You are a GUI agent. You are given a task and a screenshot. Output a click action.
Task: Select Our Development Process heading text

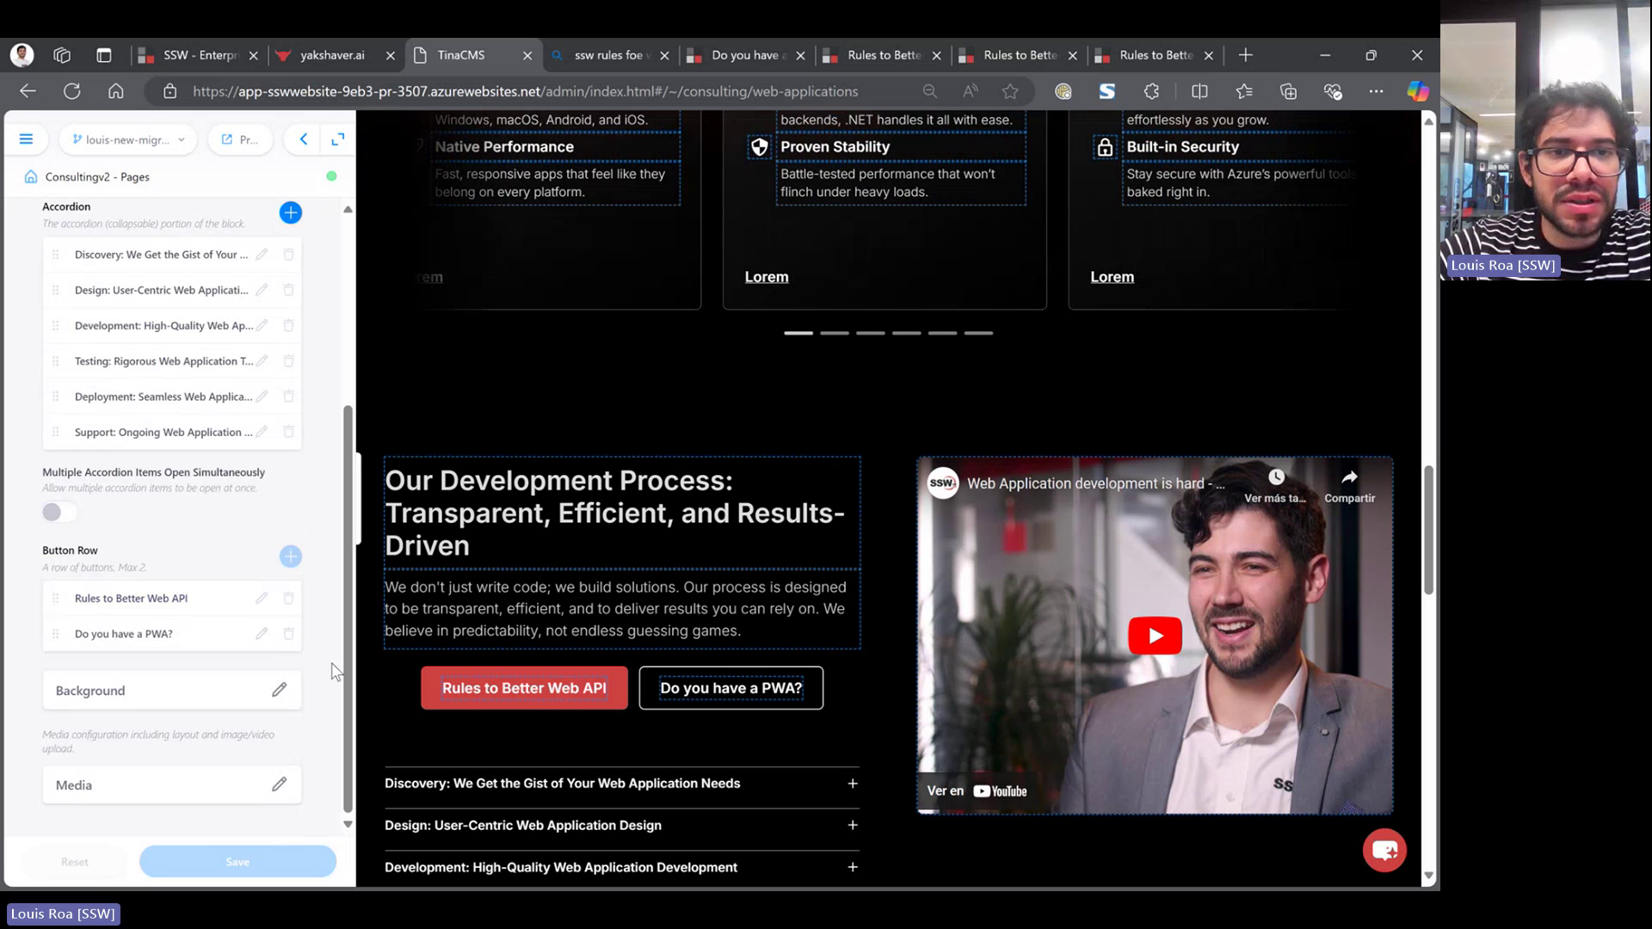(x=614, y=513)
